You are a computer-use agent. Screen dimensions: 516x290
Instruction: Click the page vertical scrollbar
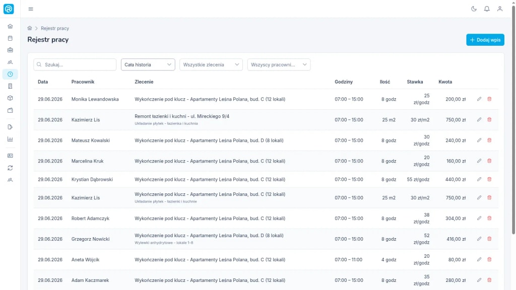click(x=513, y=118)
